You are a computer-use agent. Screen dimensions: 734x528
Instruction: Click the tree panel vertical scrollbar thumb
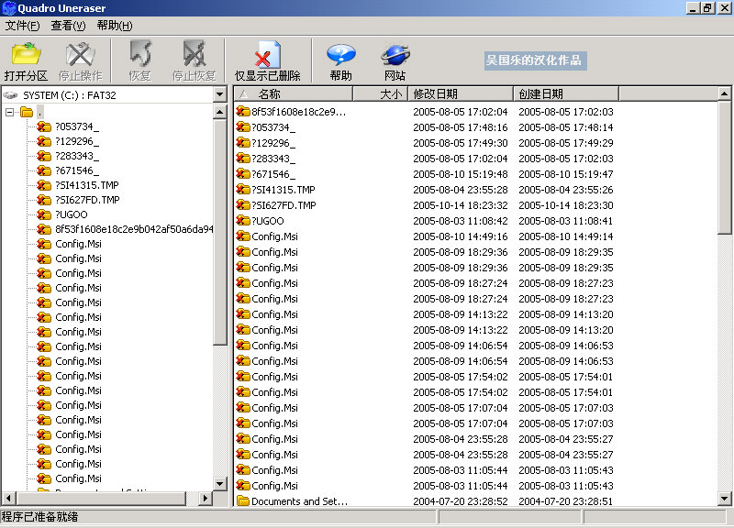coord(220,232)
